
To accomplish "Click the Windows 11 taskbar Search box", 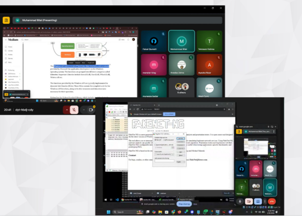I will pos(128,212).
